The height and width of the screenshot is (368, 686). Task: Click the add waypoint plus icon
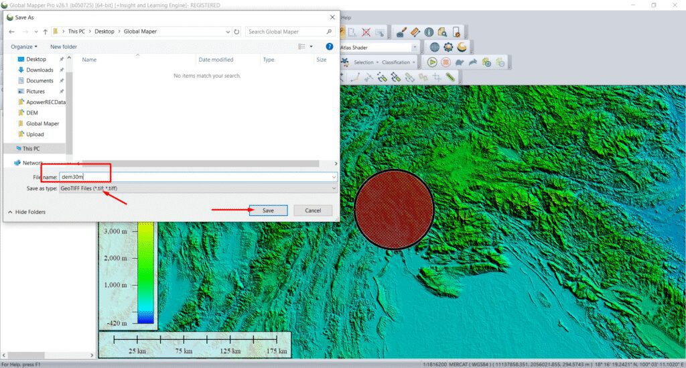point(486,62)
